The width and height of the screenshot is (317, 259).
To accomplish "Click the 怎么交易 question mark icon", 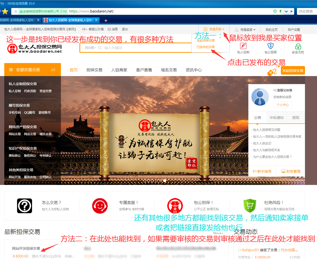I will (24, 206).
